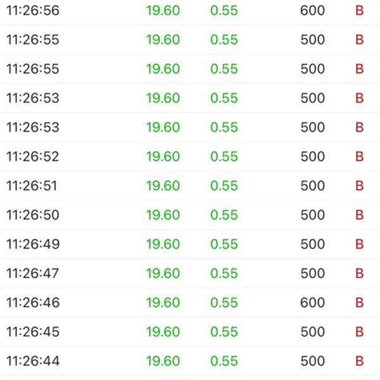The height and width of the screenshot is (380, 380).
Task: Tap the B marker in 11:26:47 row
Action: pyautogui.click(x=359, y=274)
